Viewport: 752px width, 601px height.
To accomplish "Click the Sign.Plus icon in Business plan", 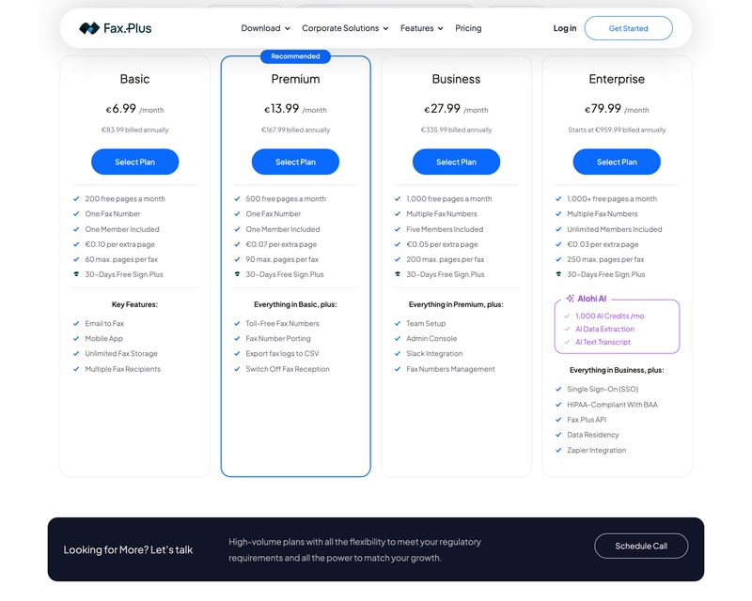I will pos(397,274).
